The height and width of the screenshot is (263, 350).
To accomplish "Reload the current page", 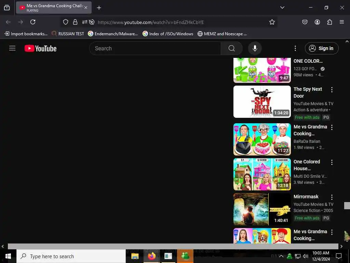I will coord(33,22).
